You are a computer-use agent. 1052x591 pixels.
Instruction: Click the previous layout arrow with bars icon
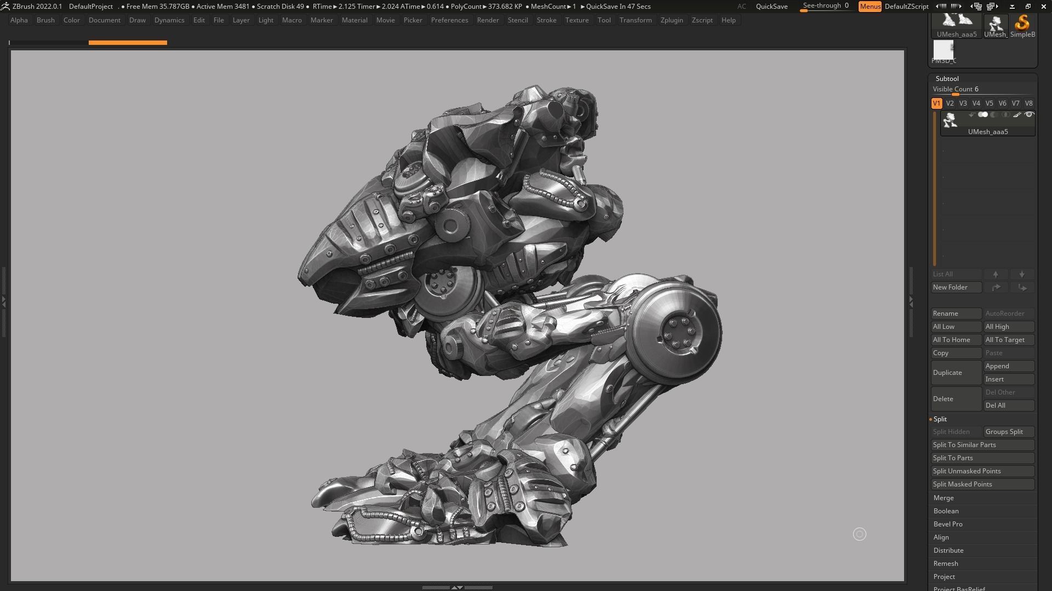[941, 7]
